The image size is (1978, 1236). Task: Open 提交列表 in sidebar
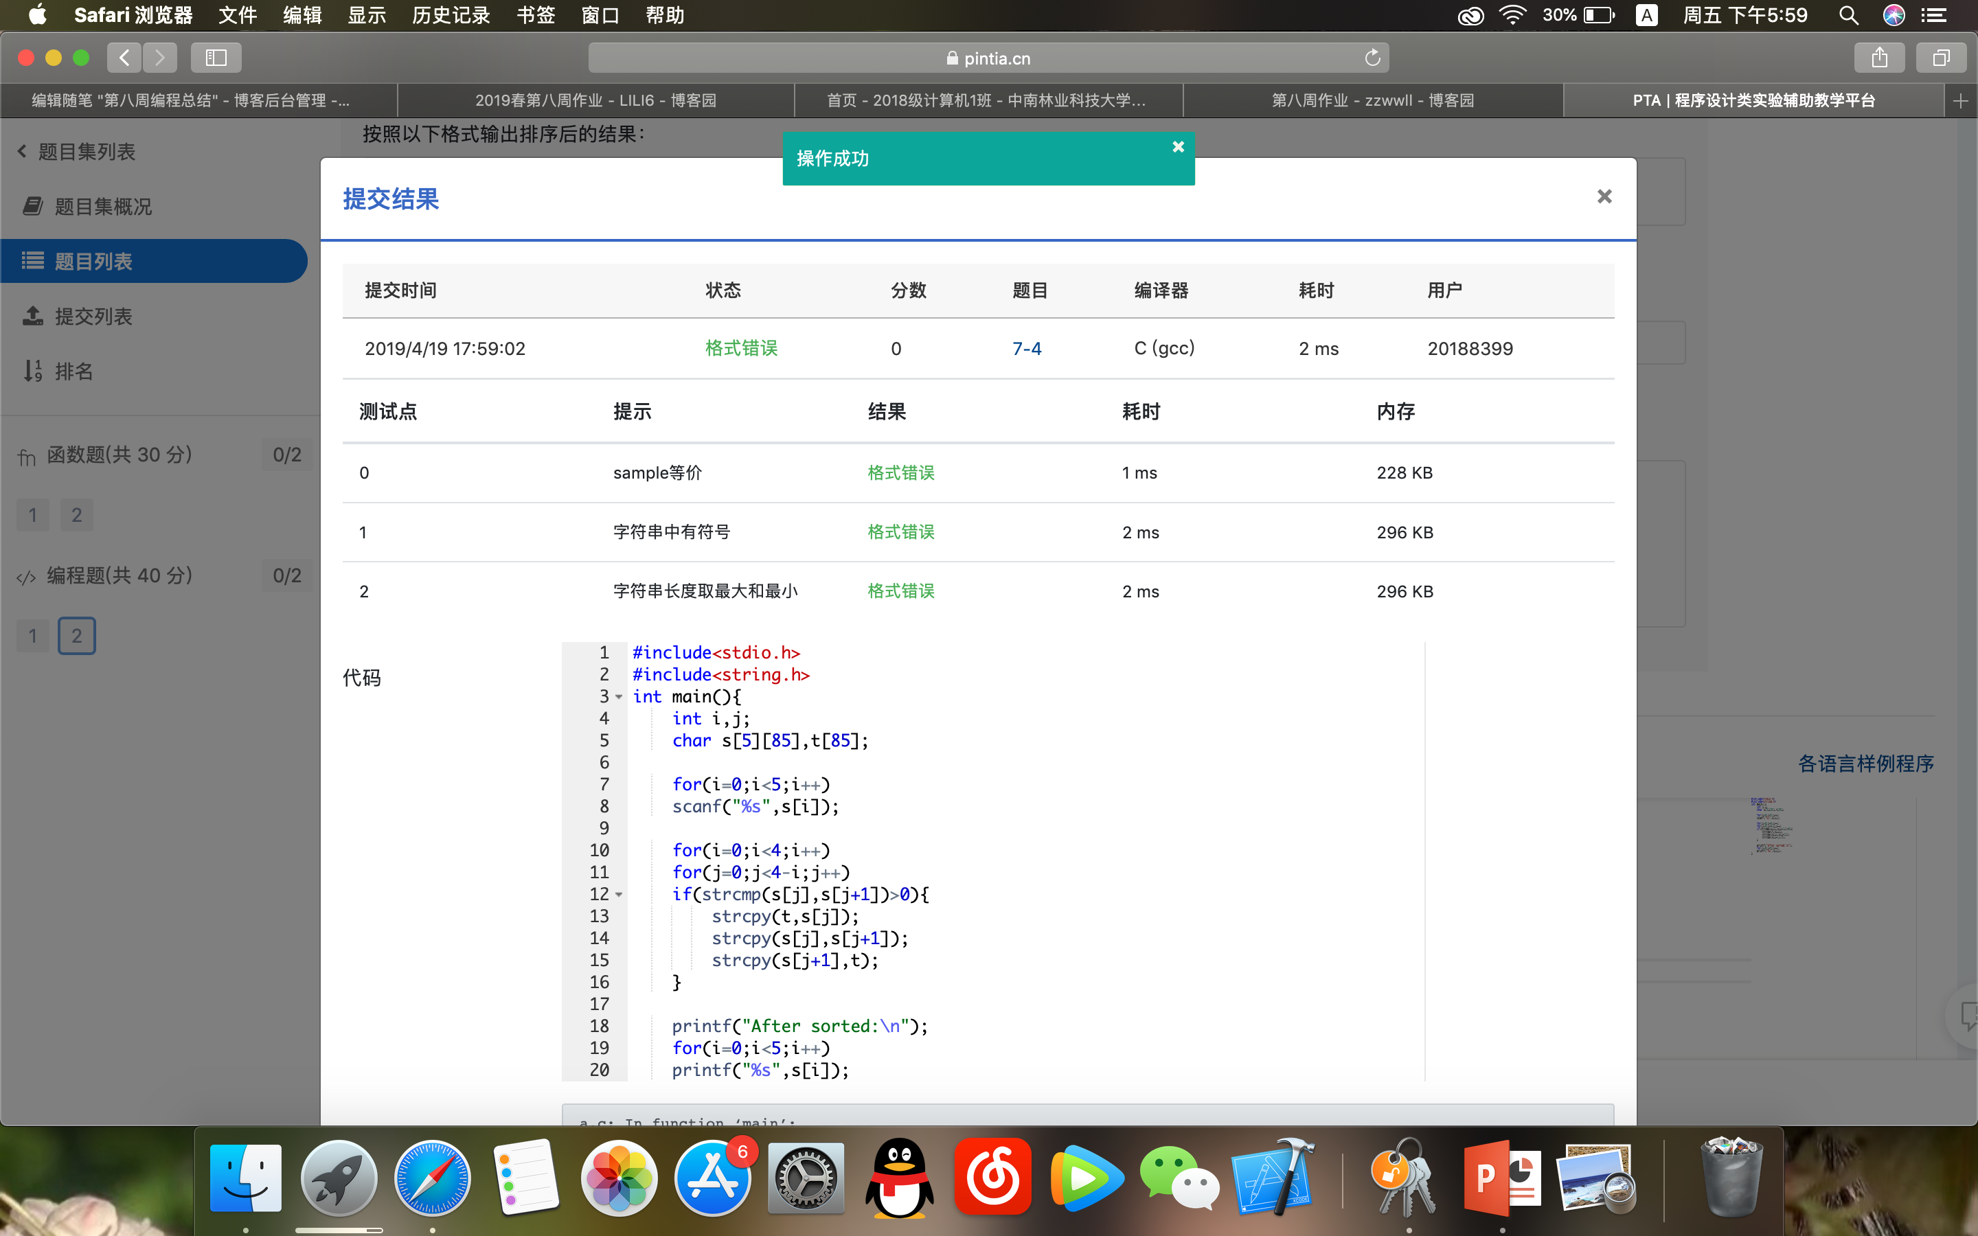click(x=78, y=317)
